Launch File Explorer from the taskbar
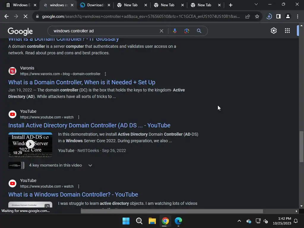 click(x=152, y=221)
